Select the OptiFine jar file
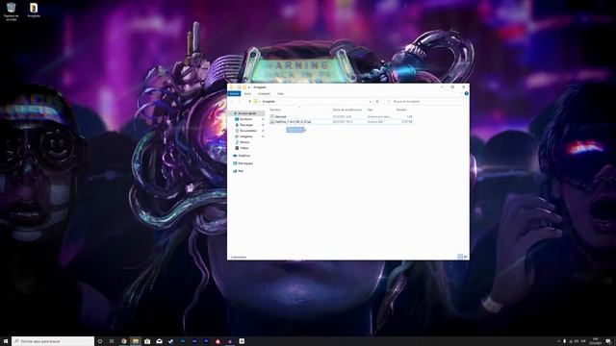 293,122
